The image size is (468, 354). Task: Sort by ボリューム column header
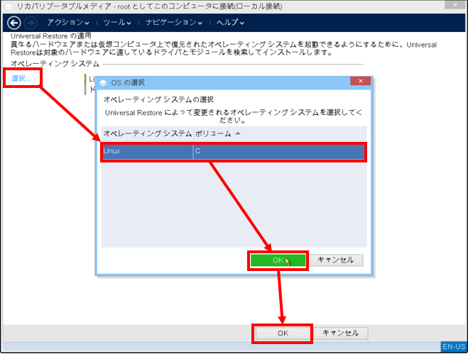pos(279,133)
